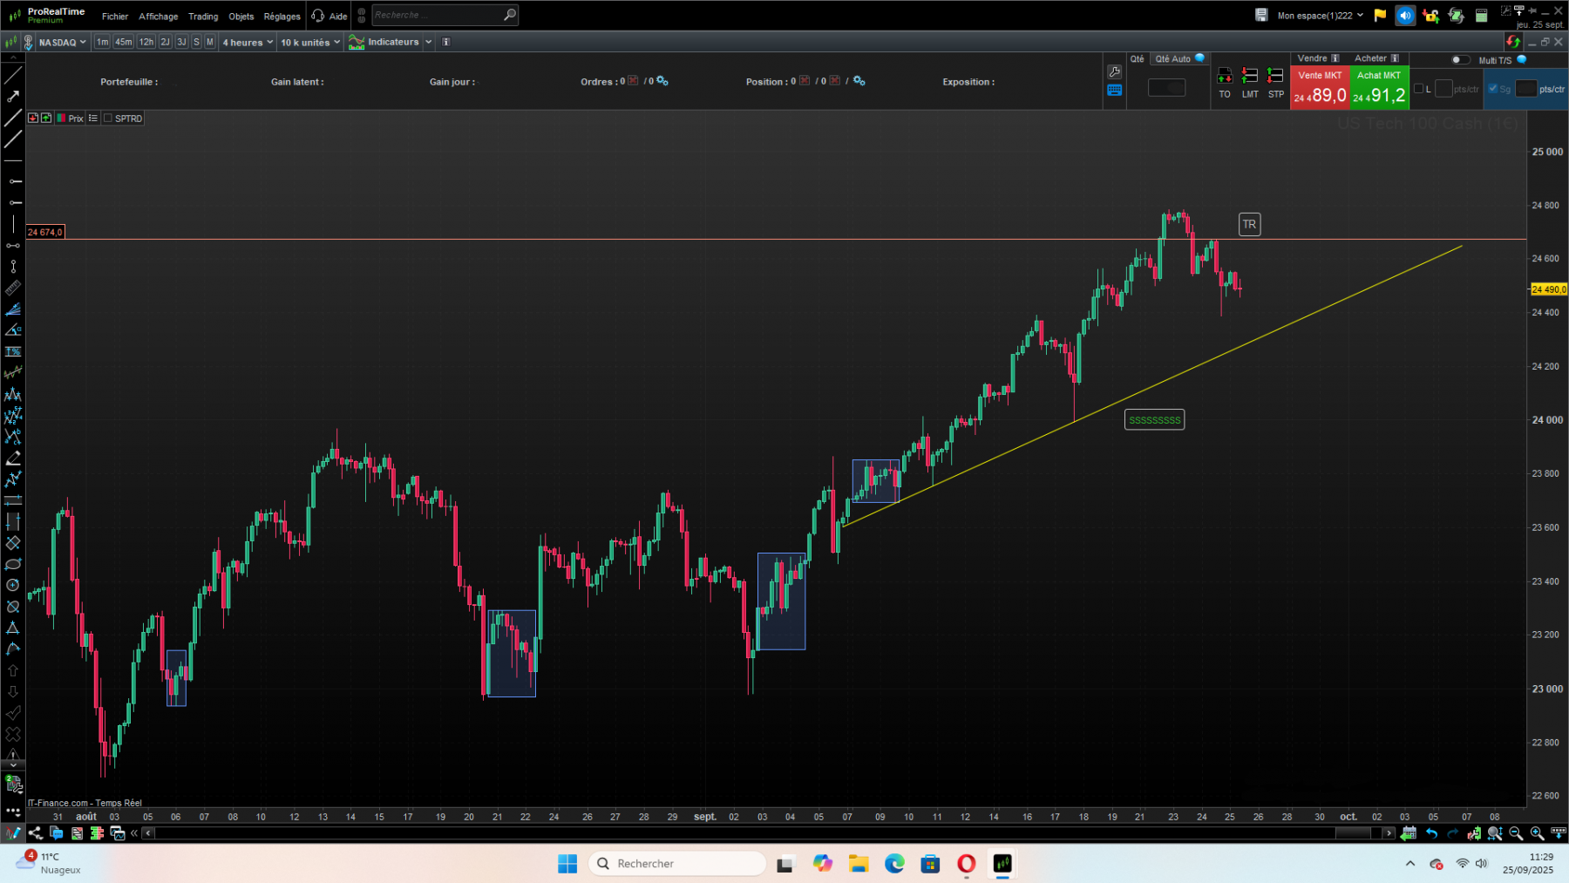Open trading settings wrench icon
The height and width of the screenshot is (883, 1569).
coord(1114,71)
